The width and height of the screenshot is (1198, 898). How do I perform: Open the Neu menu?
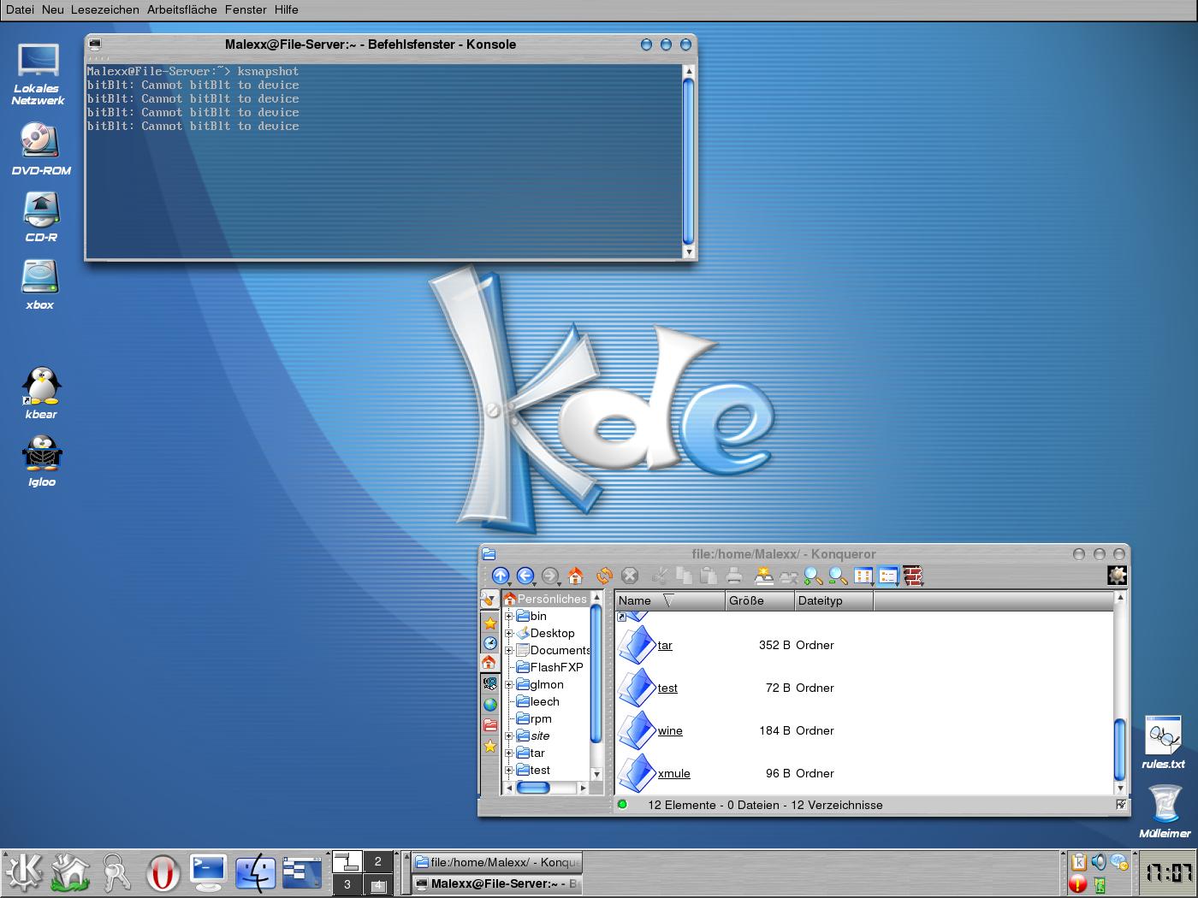52,9
